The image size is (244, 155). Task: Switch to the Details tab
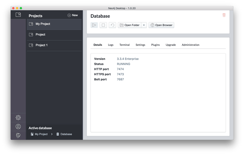[98, 45]
